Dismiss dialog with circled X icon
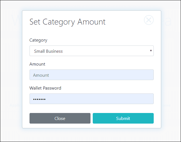Image resolution: width=181 pixels, height=142 pixels. (x=149, y=20)
